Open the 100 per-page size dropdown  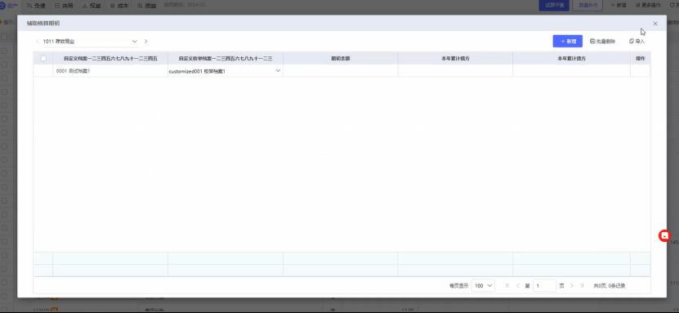point(484,286)
